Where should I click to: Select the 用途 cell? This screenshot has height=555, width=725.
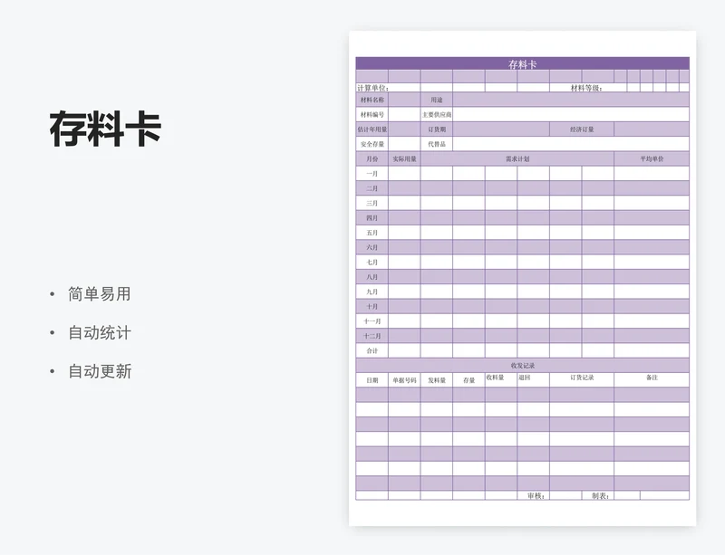pyautogui.click(x=437, y=100)
